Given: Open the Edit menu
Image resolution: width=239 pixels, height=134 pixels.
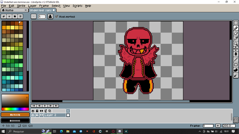Looking at the screenshot, I should point(11,6).
